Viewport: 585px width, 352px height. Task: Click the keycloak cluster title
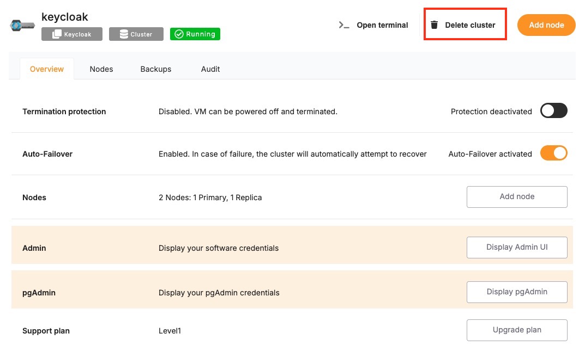pos(65,17)
